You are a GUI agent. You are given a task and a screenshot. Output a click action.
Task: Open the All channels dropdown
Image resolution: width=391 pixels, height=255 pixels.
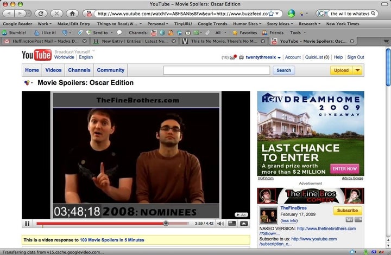pos(220,32)
